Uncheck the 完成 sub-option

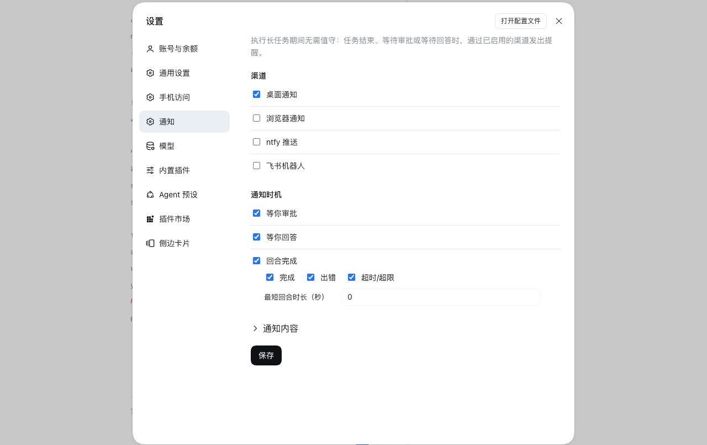click(x=270, y=278)
